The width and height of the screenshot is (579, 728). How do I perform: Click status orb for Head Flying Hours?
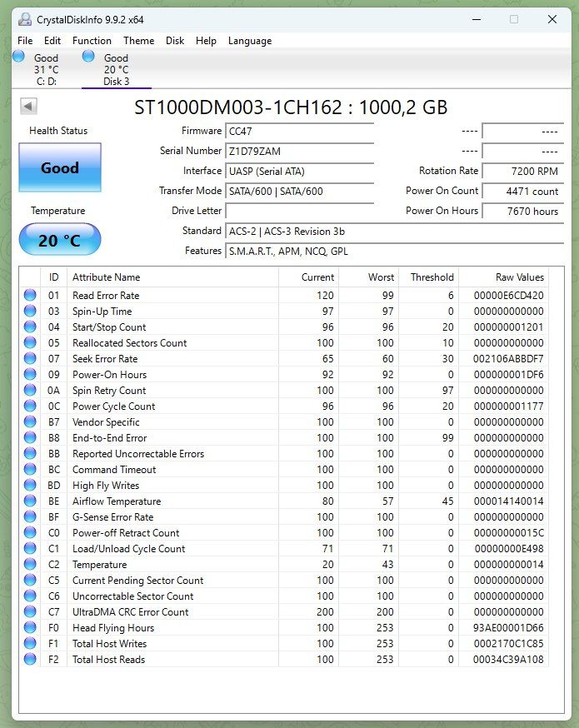[x=30, y=627]
